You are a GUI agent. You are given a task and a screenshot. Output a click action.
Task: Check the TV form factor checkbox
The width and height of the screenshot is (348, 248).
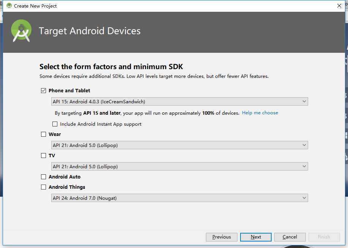(43, 155)
